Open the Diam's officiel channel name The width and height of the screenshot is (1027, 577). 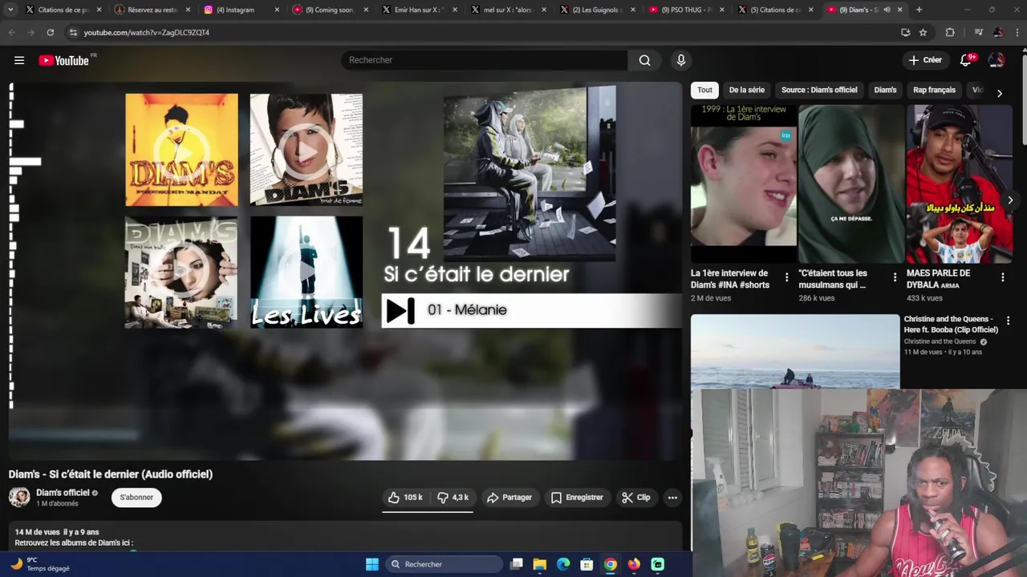pyautogui.click(x=63, y=493)
